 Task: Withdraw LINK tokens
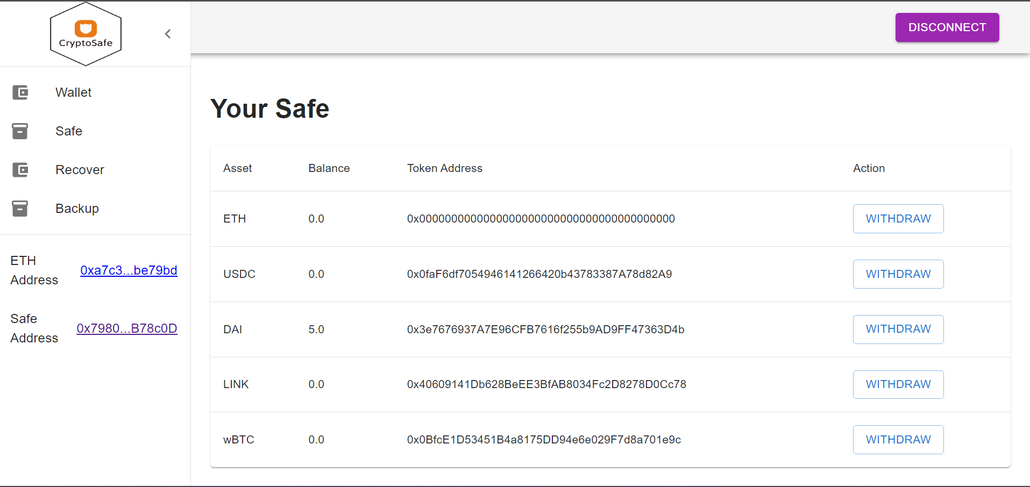tap(898, 384)
